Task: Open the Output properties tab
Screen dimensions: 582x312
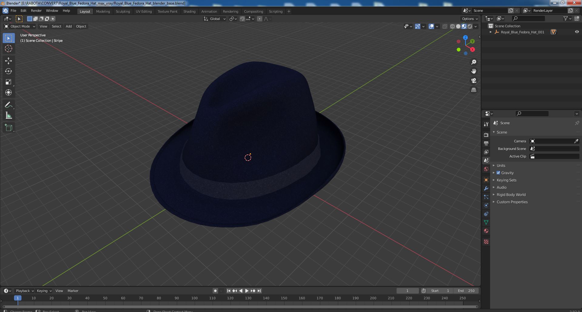Action: pyautogui.click(x=486, y=143)
